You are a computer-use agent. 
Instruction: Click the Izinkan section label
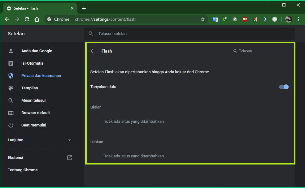97,142
